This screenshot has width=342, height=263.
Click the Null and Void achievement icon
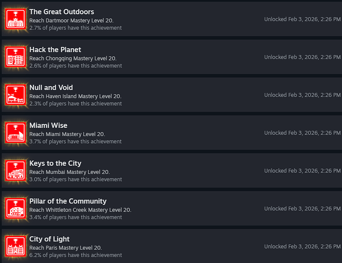[x=15, y=95]
